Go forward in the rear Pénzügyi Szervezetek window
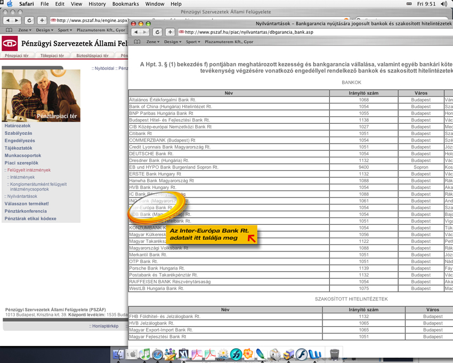Viewport: 453px width, 363px height. pos(17,20)
